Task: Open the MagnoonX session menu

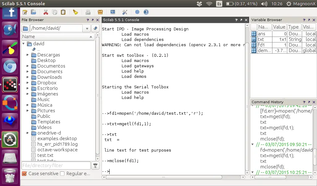Action: tap(301, 4)
